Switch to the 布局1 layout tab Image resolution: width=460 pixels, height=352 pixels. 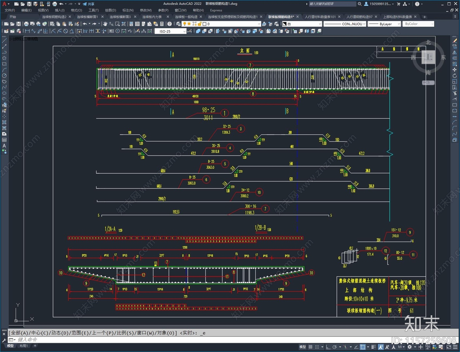[x=24, y=346]
